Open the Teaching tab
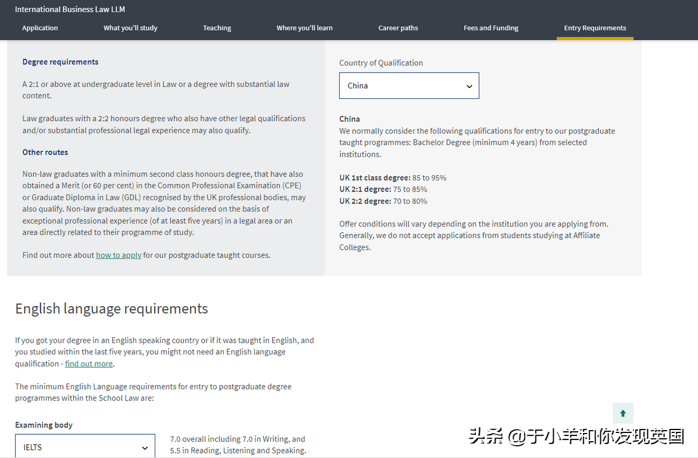Image resolution: width=698 pixels, height=458 pixels. coord(217,28)
